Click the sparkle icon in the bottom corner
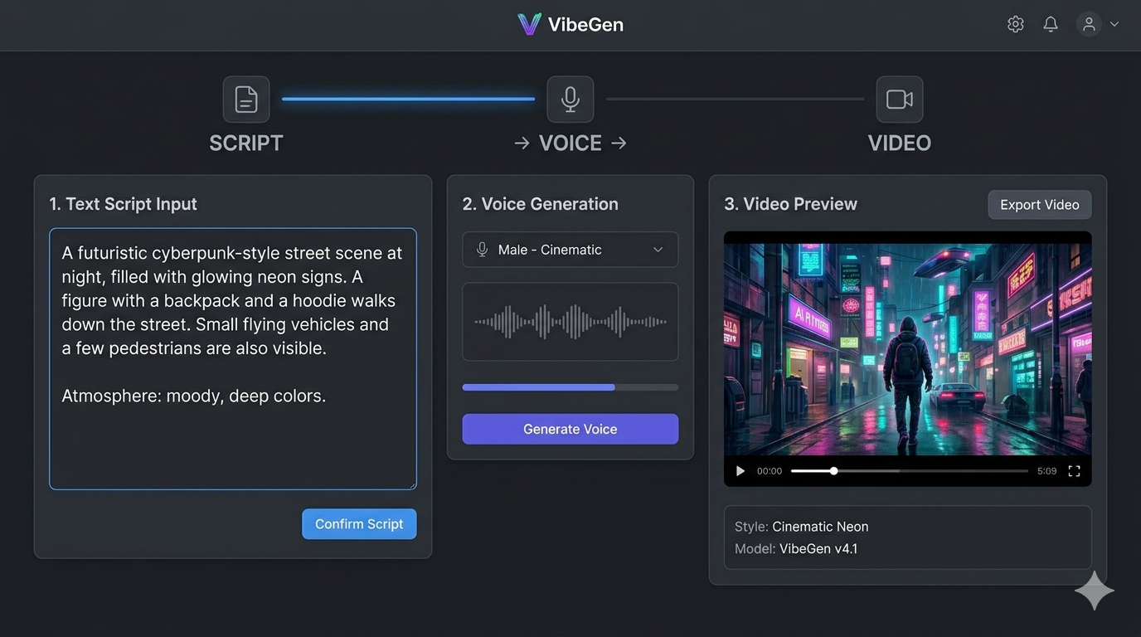 point(1094,591)
